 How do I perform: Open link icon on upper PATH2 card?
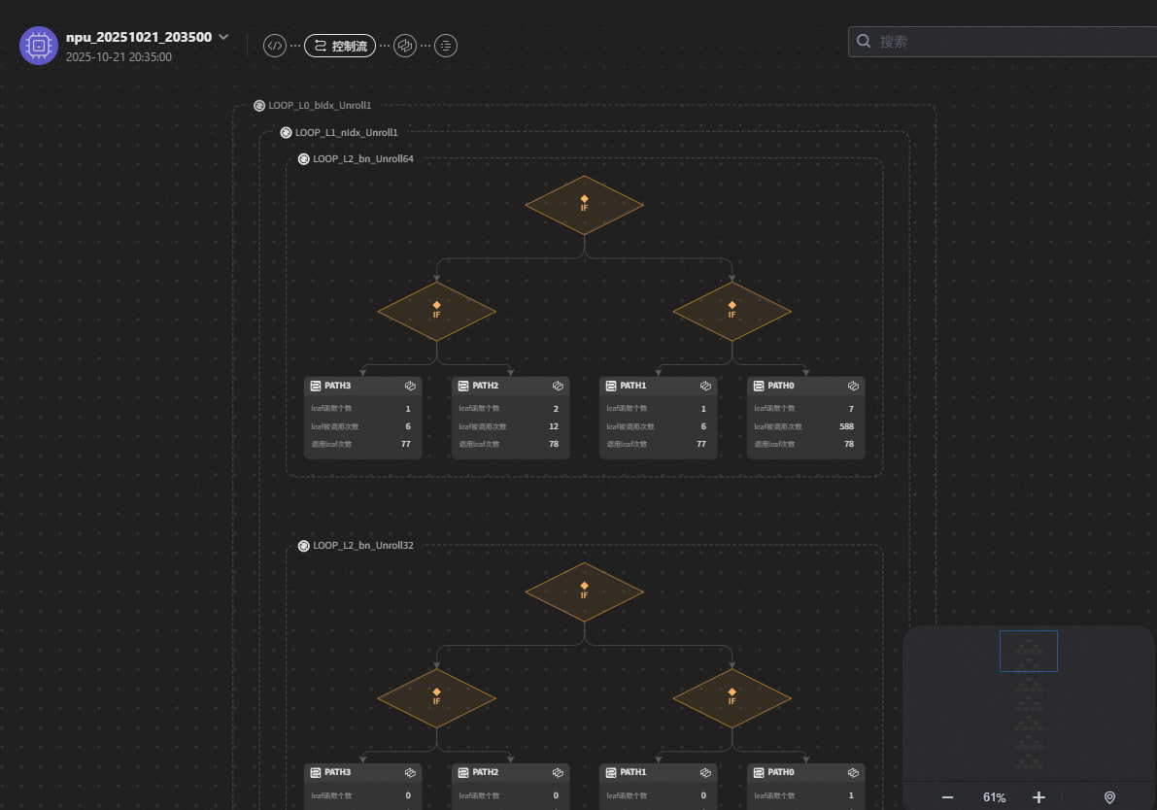click(x=559, y=386)
